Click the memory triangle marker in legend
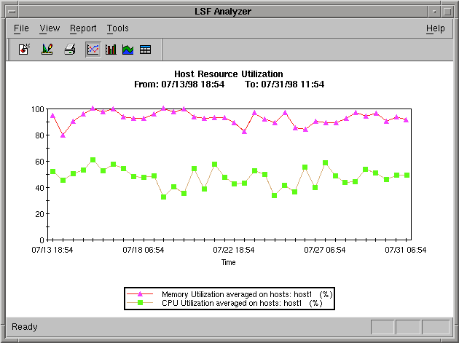Image resolution: width=459 pixels, height=343 pixels. (140, 293)
